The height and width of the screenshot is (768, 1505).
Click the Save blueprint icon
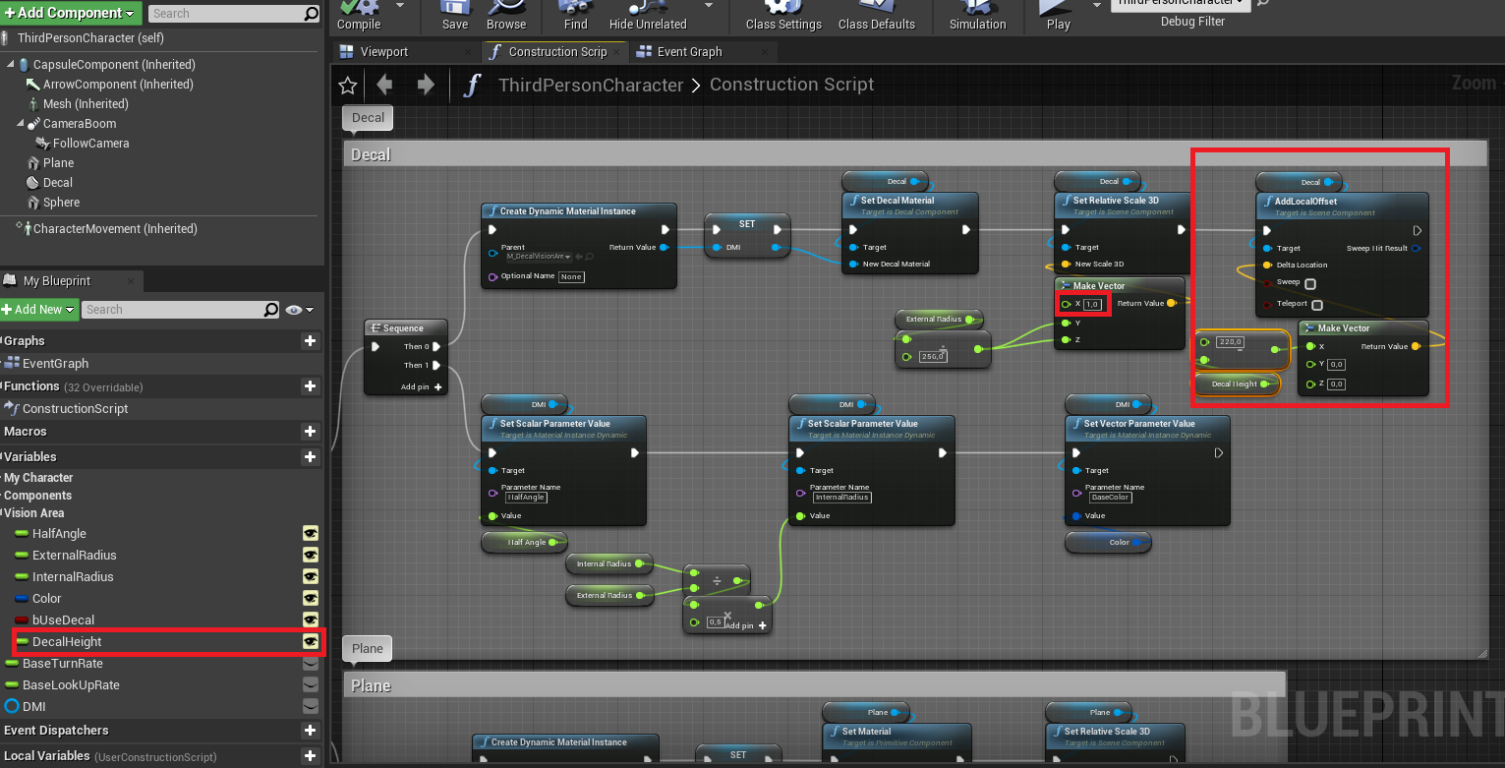[455, 8]
